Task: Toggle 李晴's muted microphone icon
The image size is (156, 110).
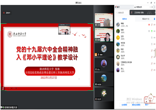Action: 152,25
